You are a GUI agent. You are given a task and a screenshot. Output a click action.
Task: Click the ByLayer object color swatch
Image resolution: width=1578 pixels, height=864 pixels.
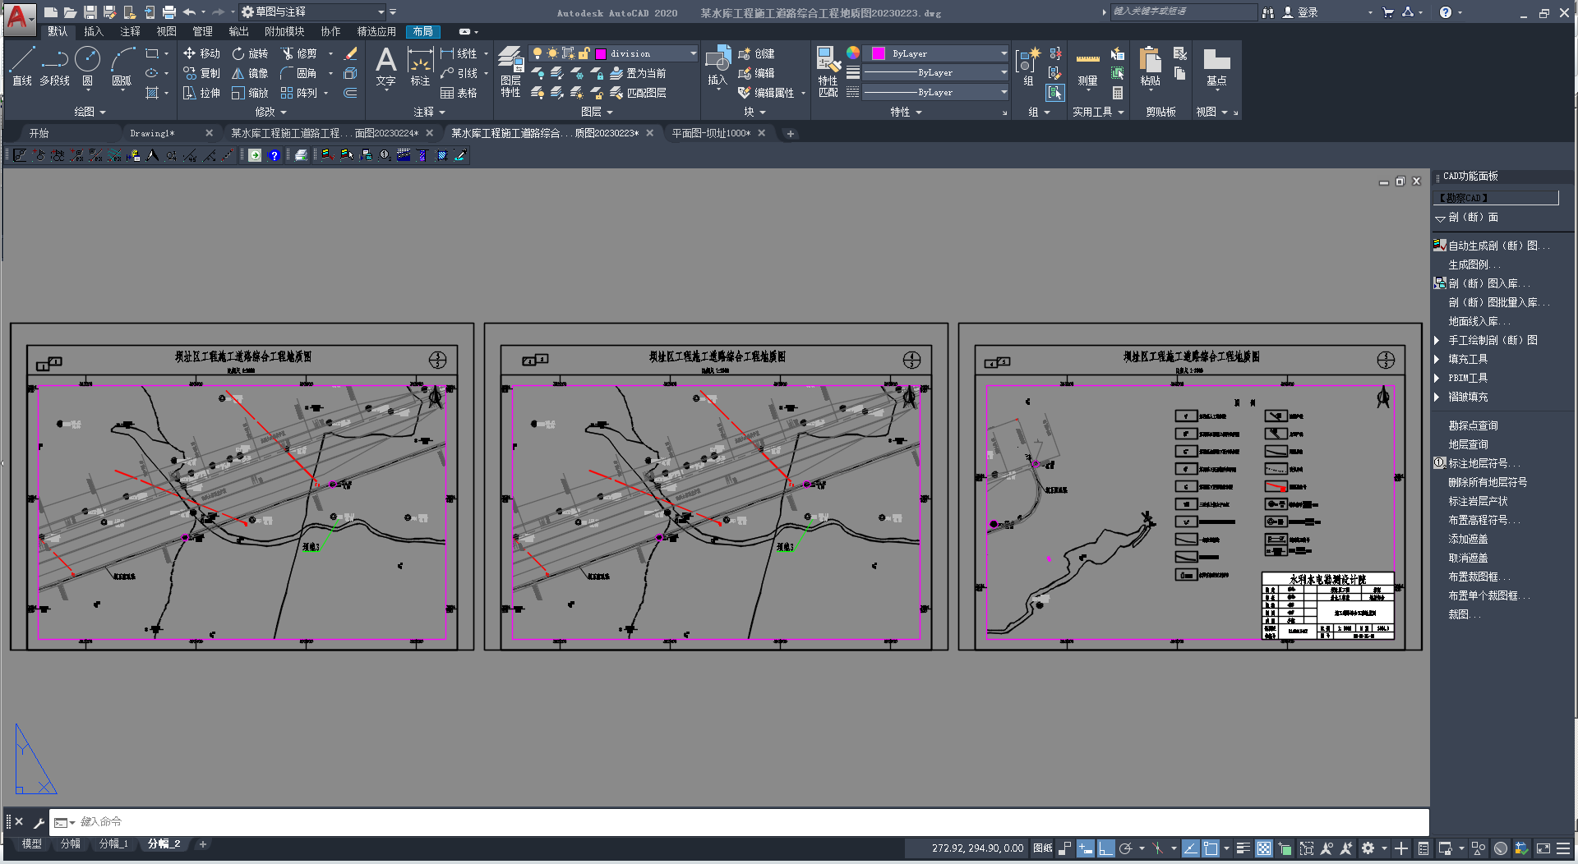point(878,53)
